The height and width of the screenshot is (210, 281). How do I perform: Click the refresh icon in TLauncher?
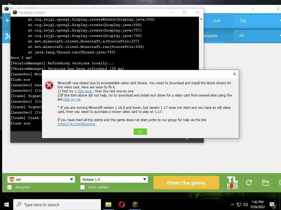[249, 182]
